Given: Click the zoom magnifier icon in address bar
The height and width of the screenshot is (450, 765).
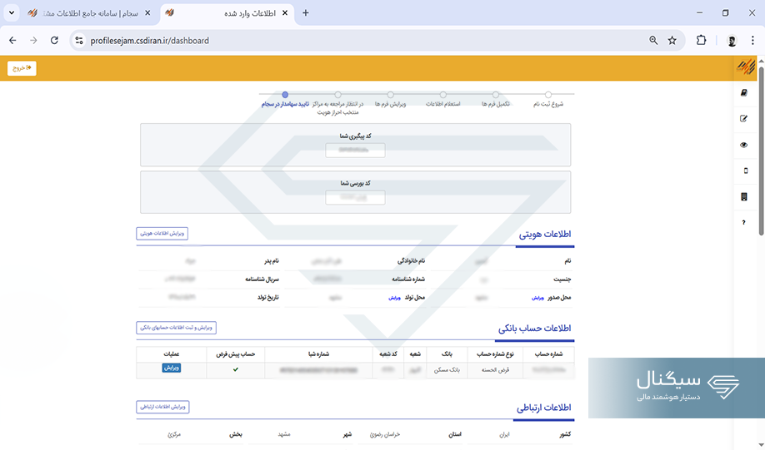Looking at the screenshot, I should [653, 40].
